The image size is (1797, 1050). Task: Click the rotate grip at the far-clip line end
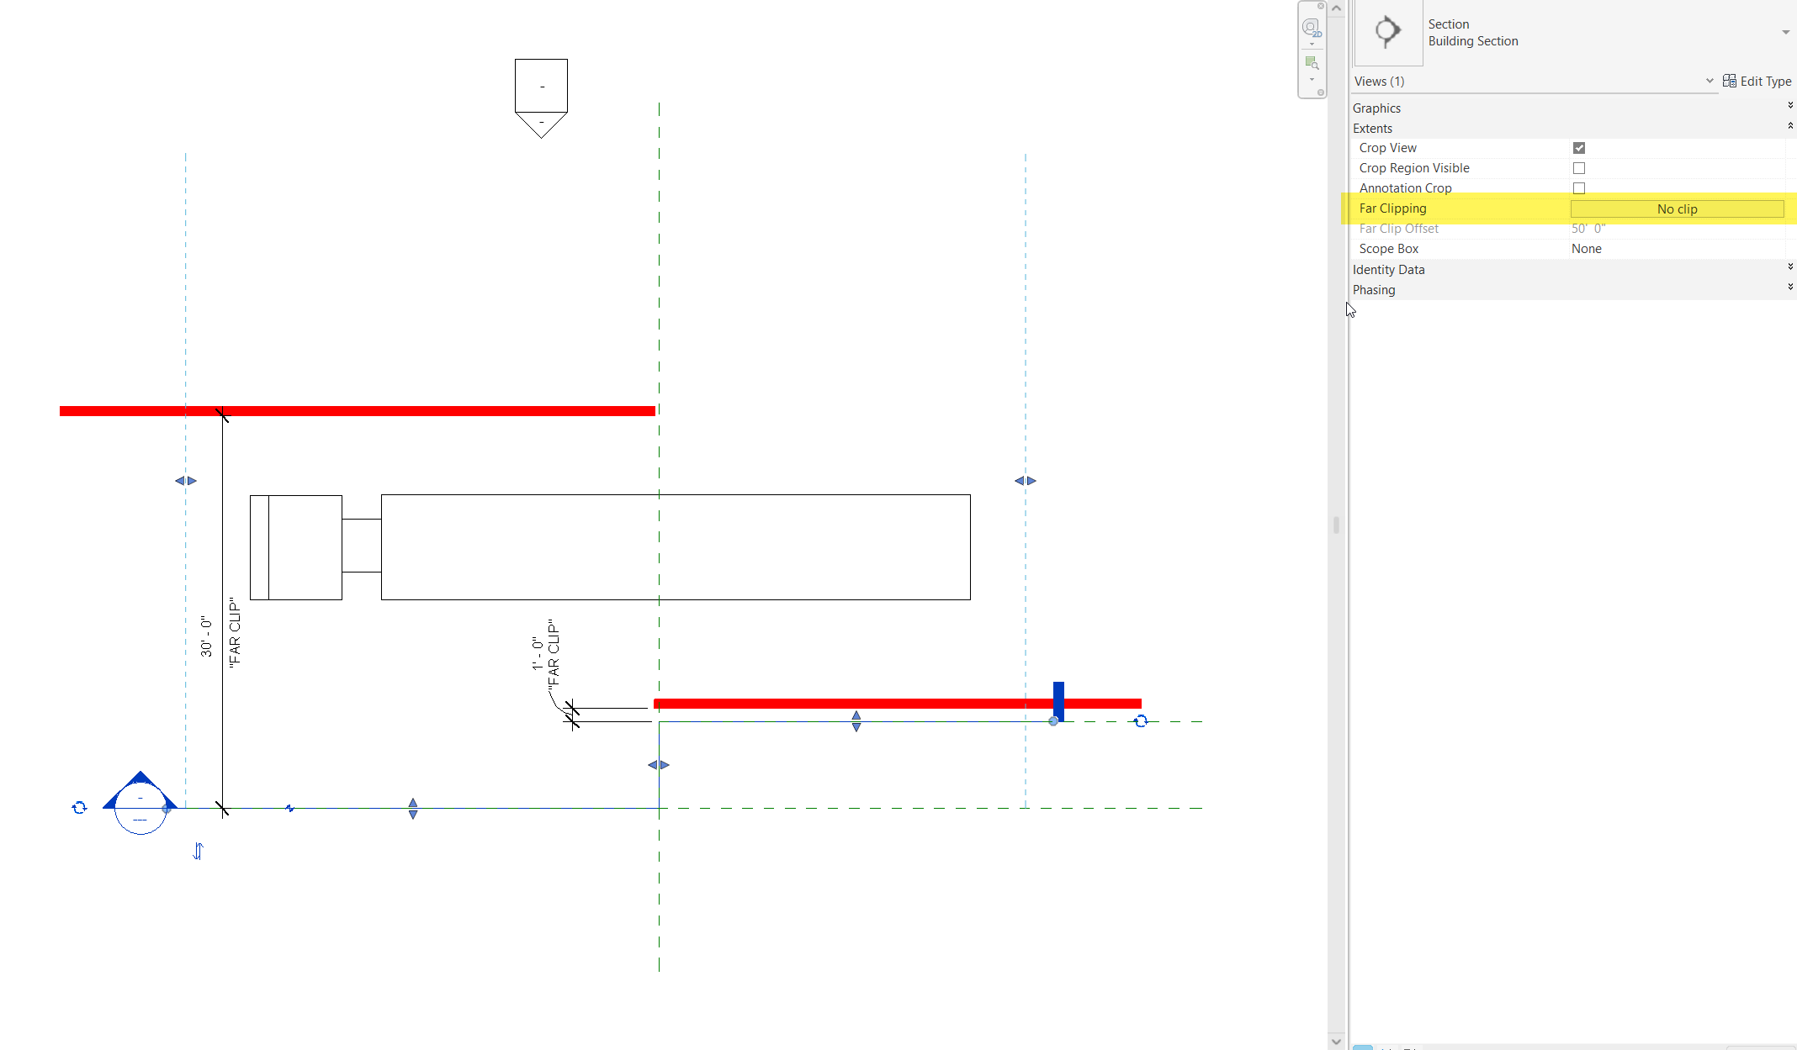1141,720
